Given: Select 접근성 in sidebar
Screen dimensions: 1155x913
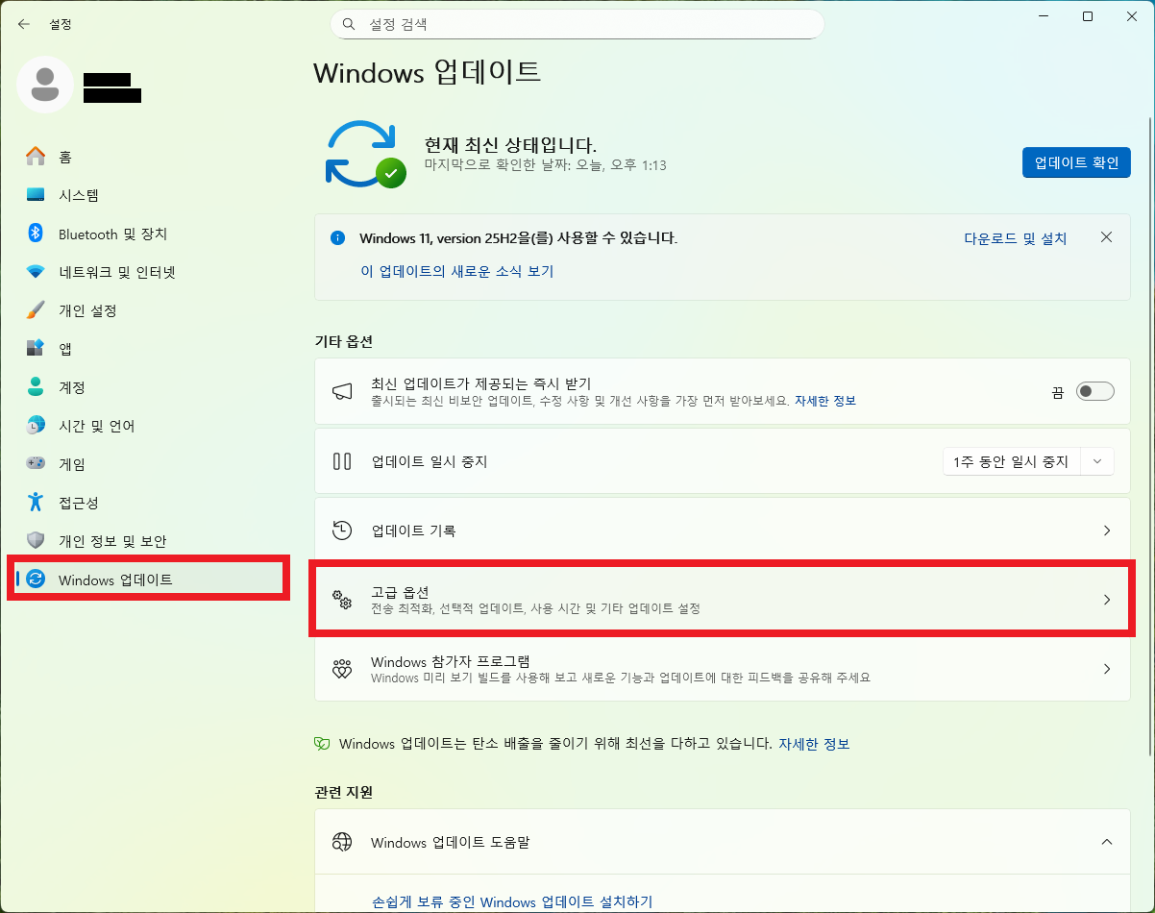Looking at the screenshot, I should click(79, 503).
